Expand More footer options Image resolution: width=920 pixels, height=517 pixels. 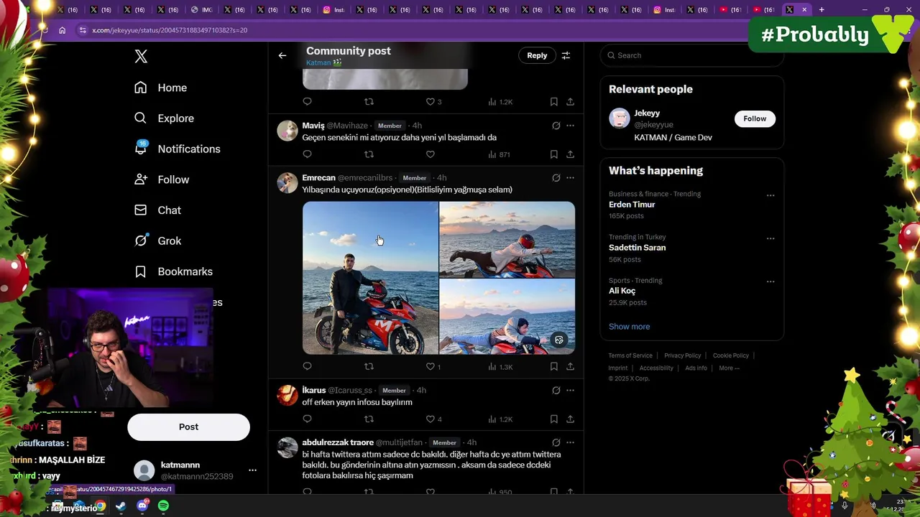[x=728, y=368]
